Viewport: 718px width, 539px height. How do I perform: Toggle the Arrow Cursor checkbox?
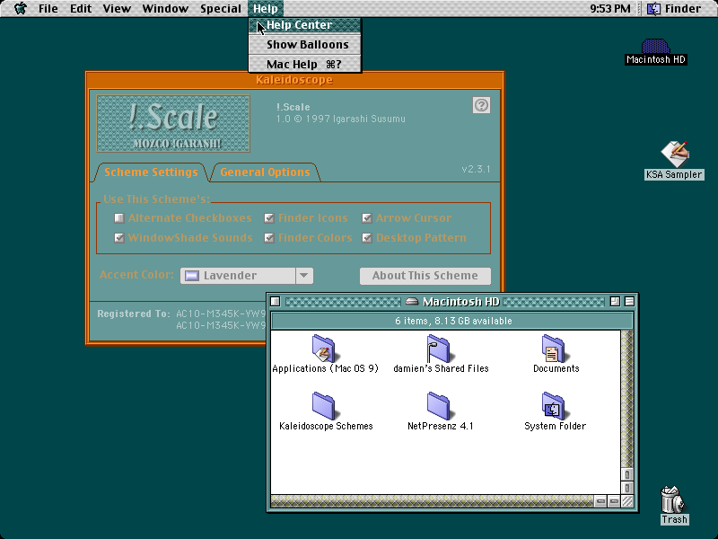367,218
